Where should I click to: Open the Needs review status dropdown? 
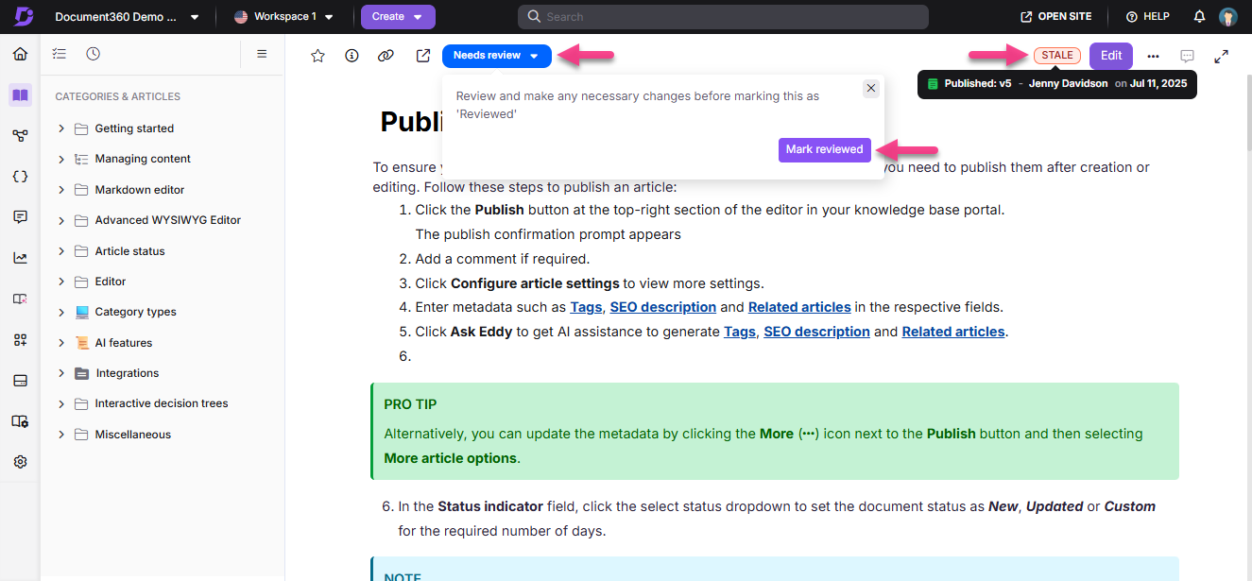[x=496, y=55]
